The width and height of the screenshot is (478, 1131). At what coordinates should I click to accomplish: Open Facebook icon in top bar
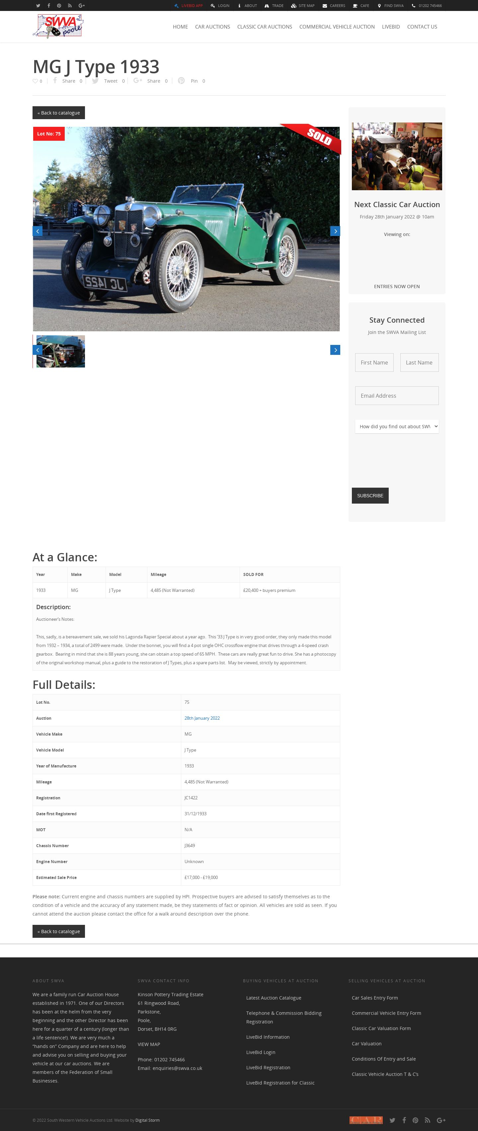[x=49, y=6]
